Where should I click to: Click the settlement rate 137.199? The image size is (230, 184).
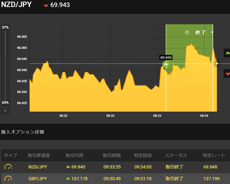(x=211, y=179)
